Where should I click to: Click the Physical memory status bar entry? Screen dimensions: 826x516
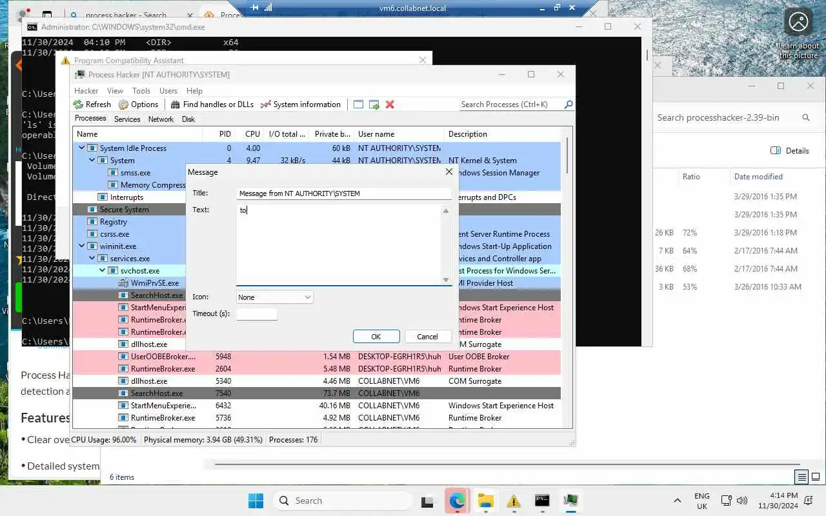pyautogui.click(x=203, y=440)
